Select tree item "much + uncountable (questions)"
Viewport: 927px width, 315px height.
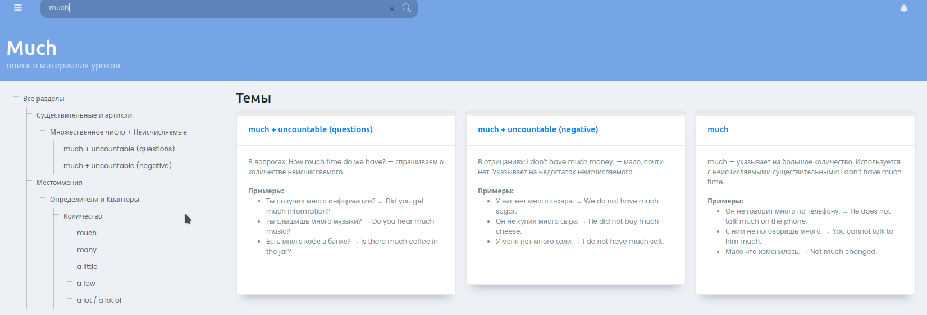click(119, 149)
